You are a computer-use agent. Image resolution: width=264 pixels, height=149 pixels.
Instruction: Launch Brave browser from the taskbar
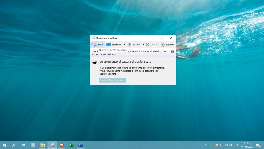(x=62, y=145)
